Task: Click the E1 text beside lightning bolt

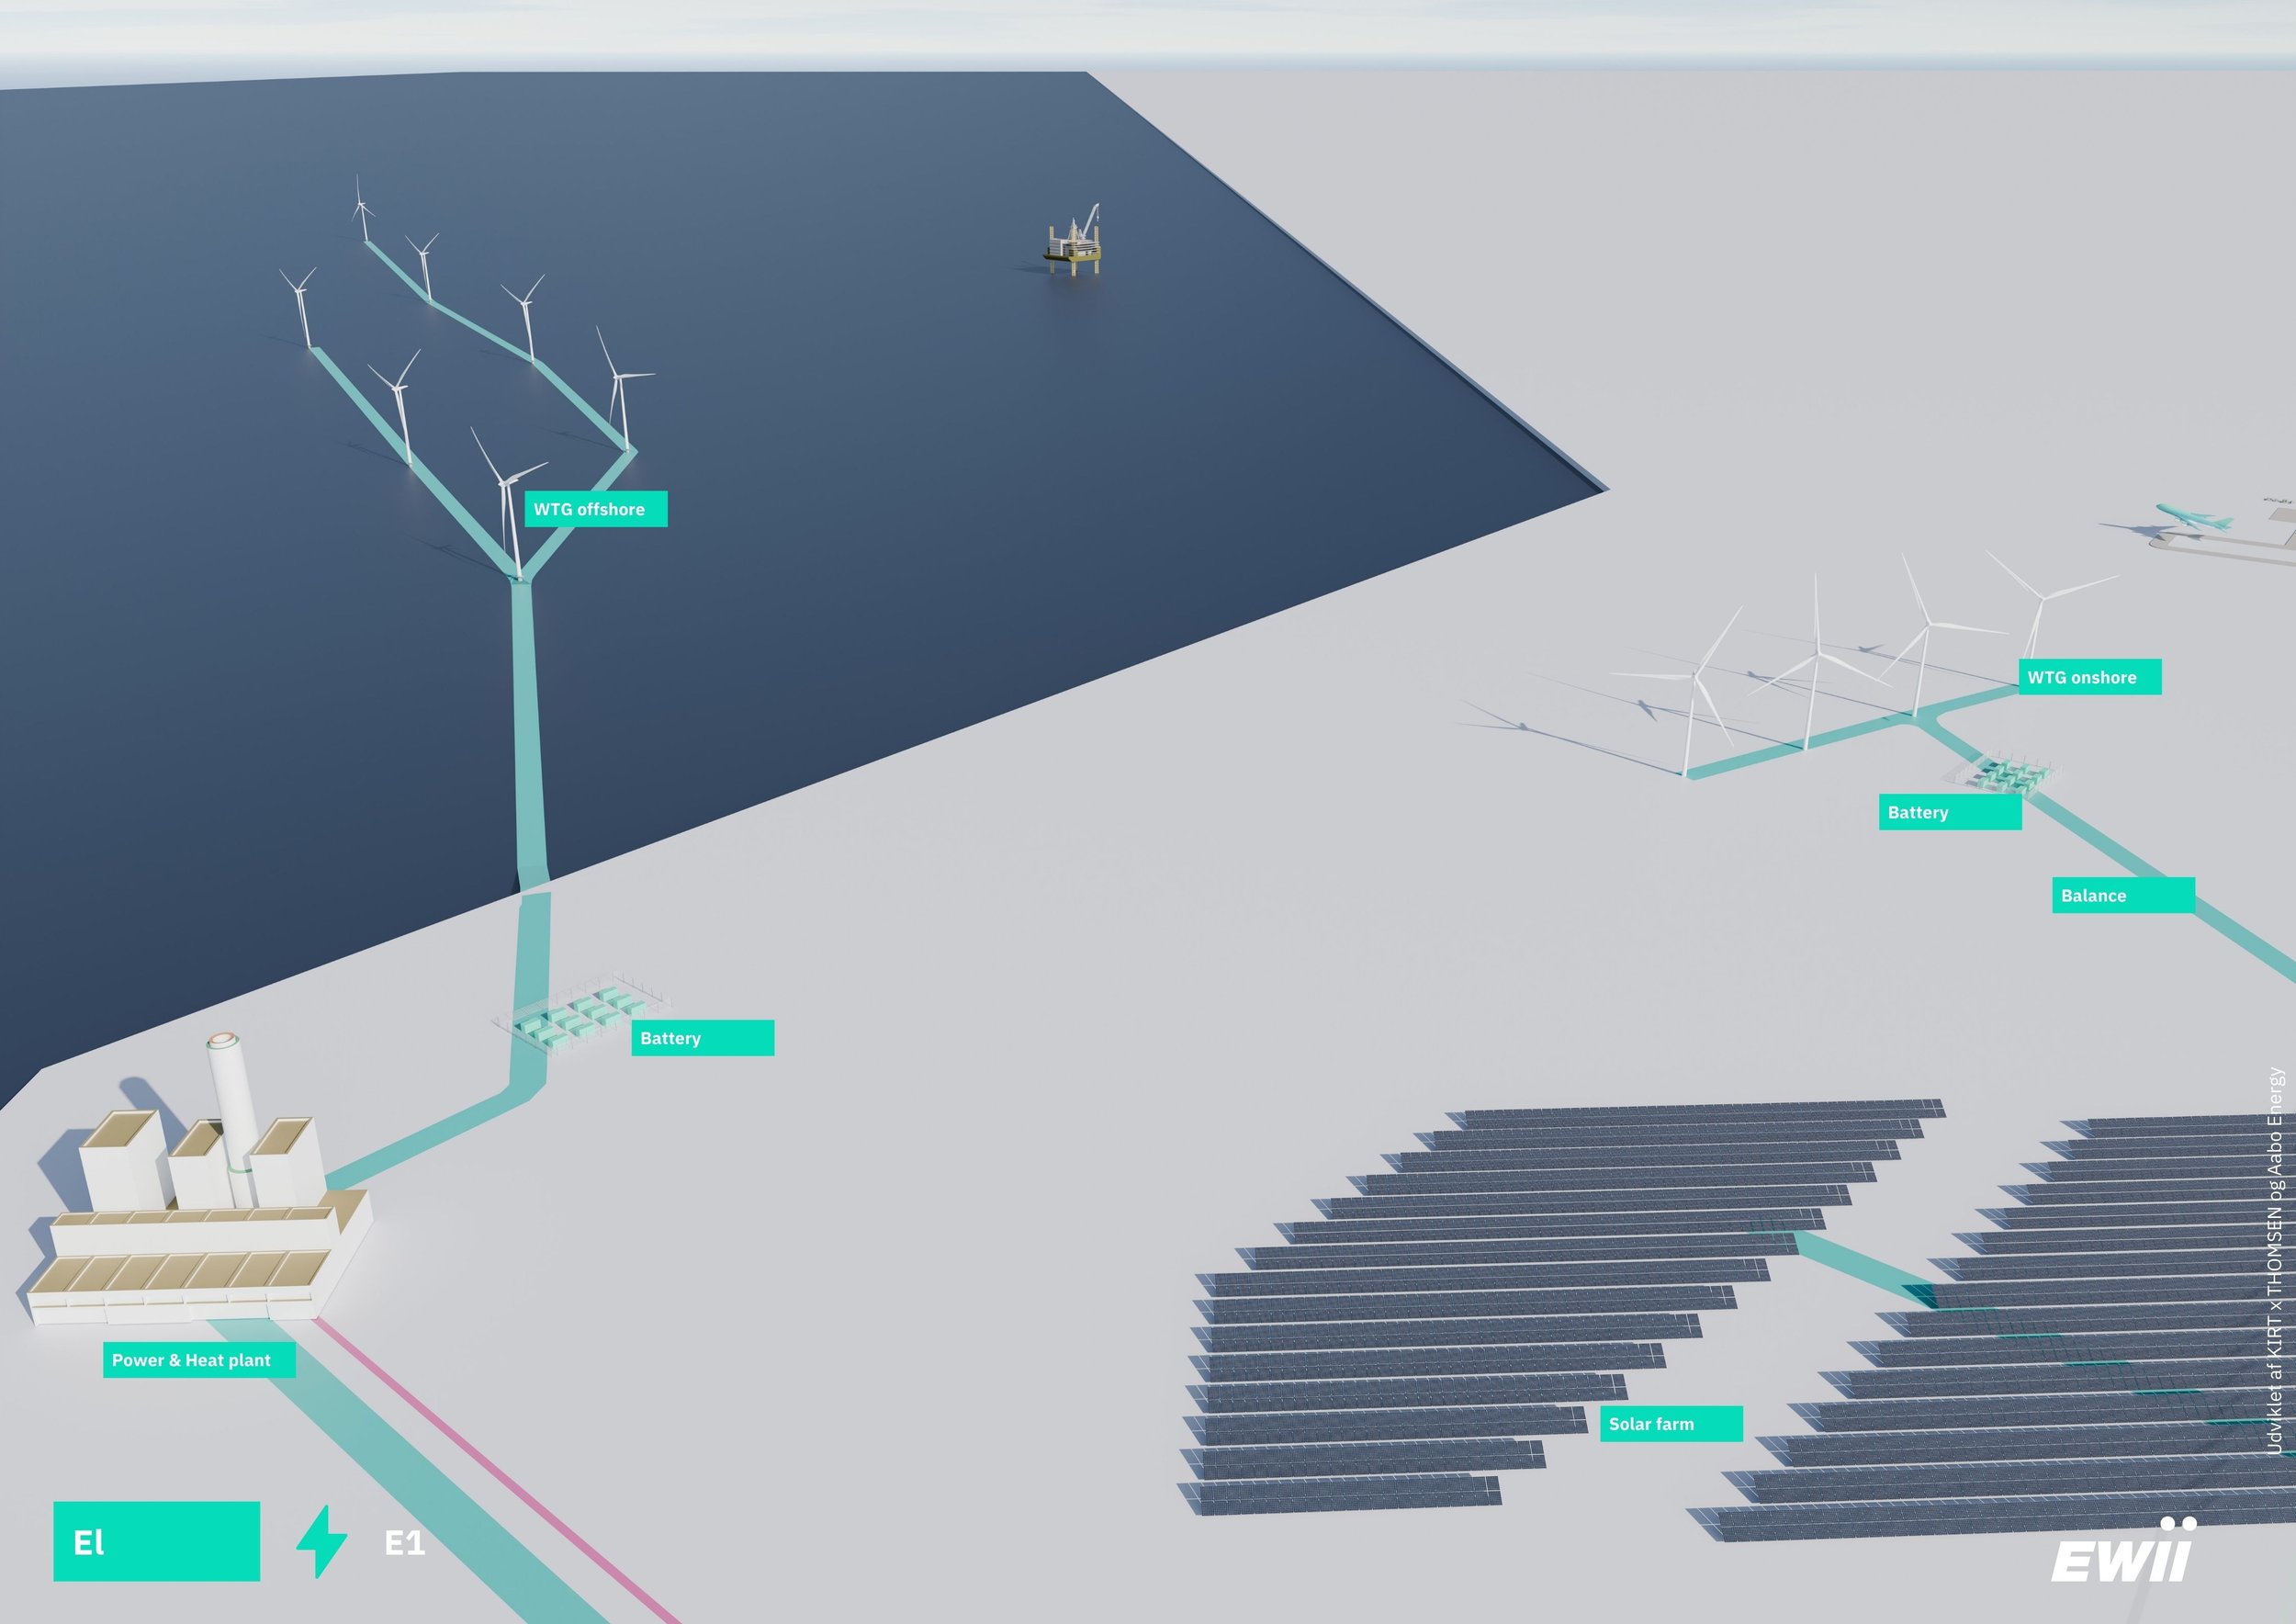Action: click(405, 1544)
